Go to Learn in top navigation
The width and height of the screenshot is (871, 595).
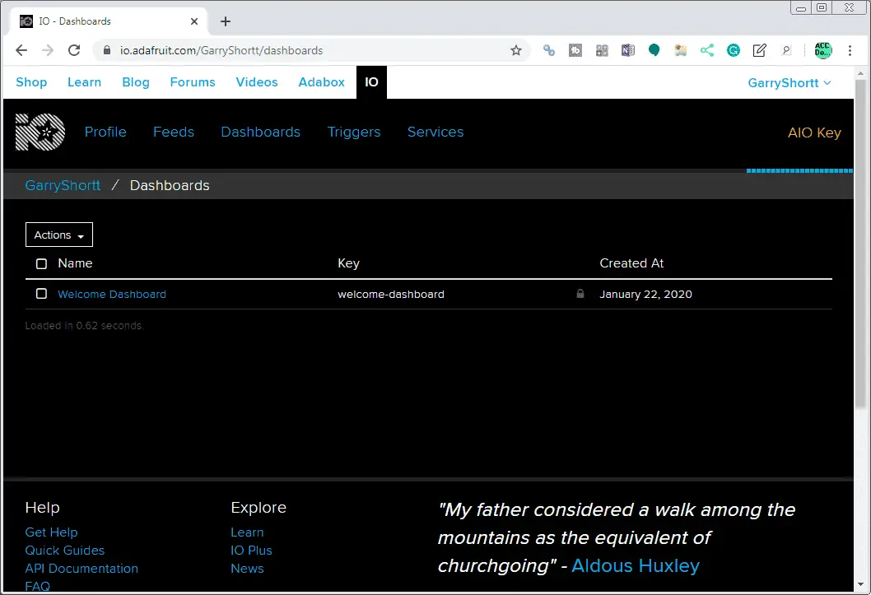click(x=85, y=82)
